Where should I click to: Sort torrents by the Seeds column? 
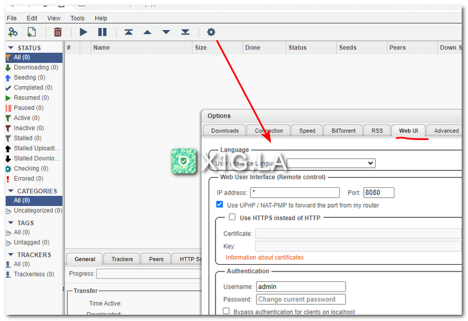362,48
